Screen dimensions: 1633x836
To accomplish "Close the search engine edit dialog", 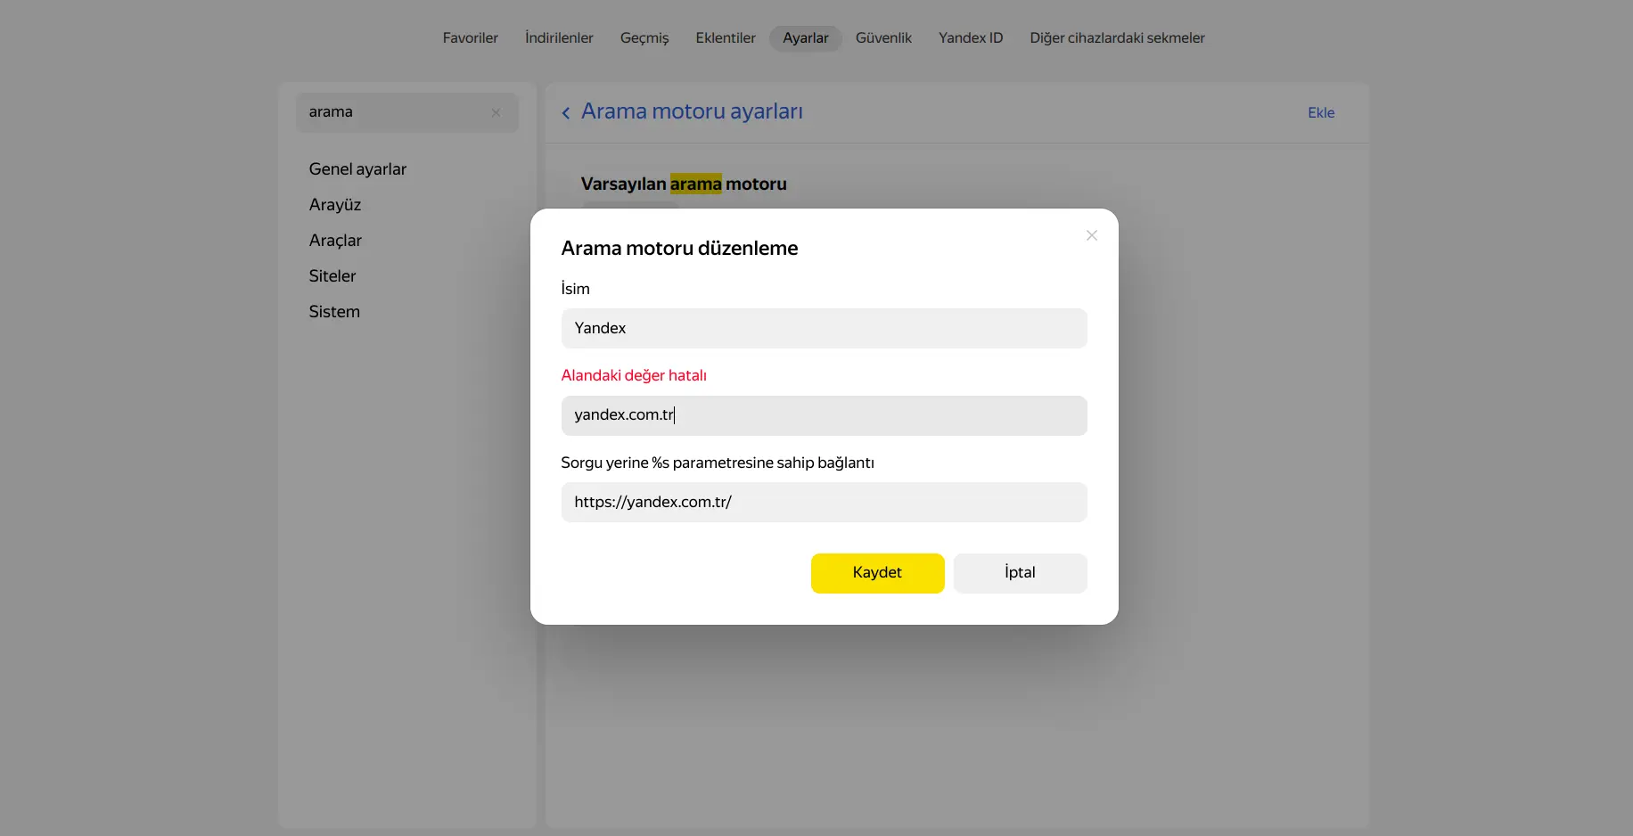I will pos(1091,235).
